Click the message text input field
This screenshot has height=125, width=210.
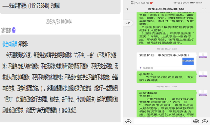pyautogui.click(x=162, y=121)
